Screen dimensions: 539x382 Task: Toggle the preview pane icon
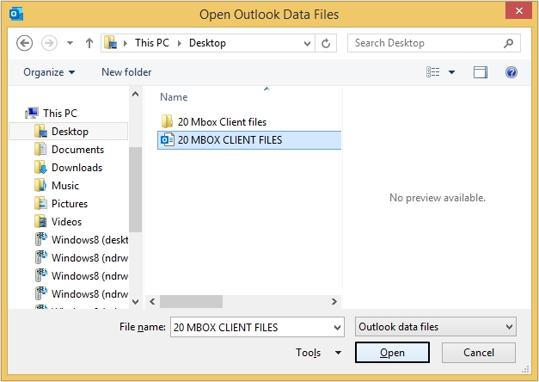pyautogui.click(x=481, y=72)
